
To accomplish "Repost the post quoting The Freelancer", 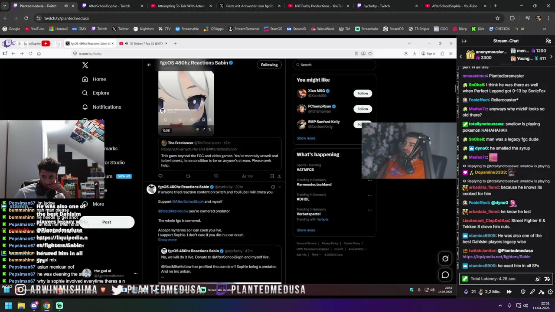I will 188,176.
